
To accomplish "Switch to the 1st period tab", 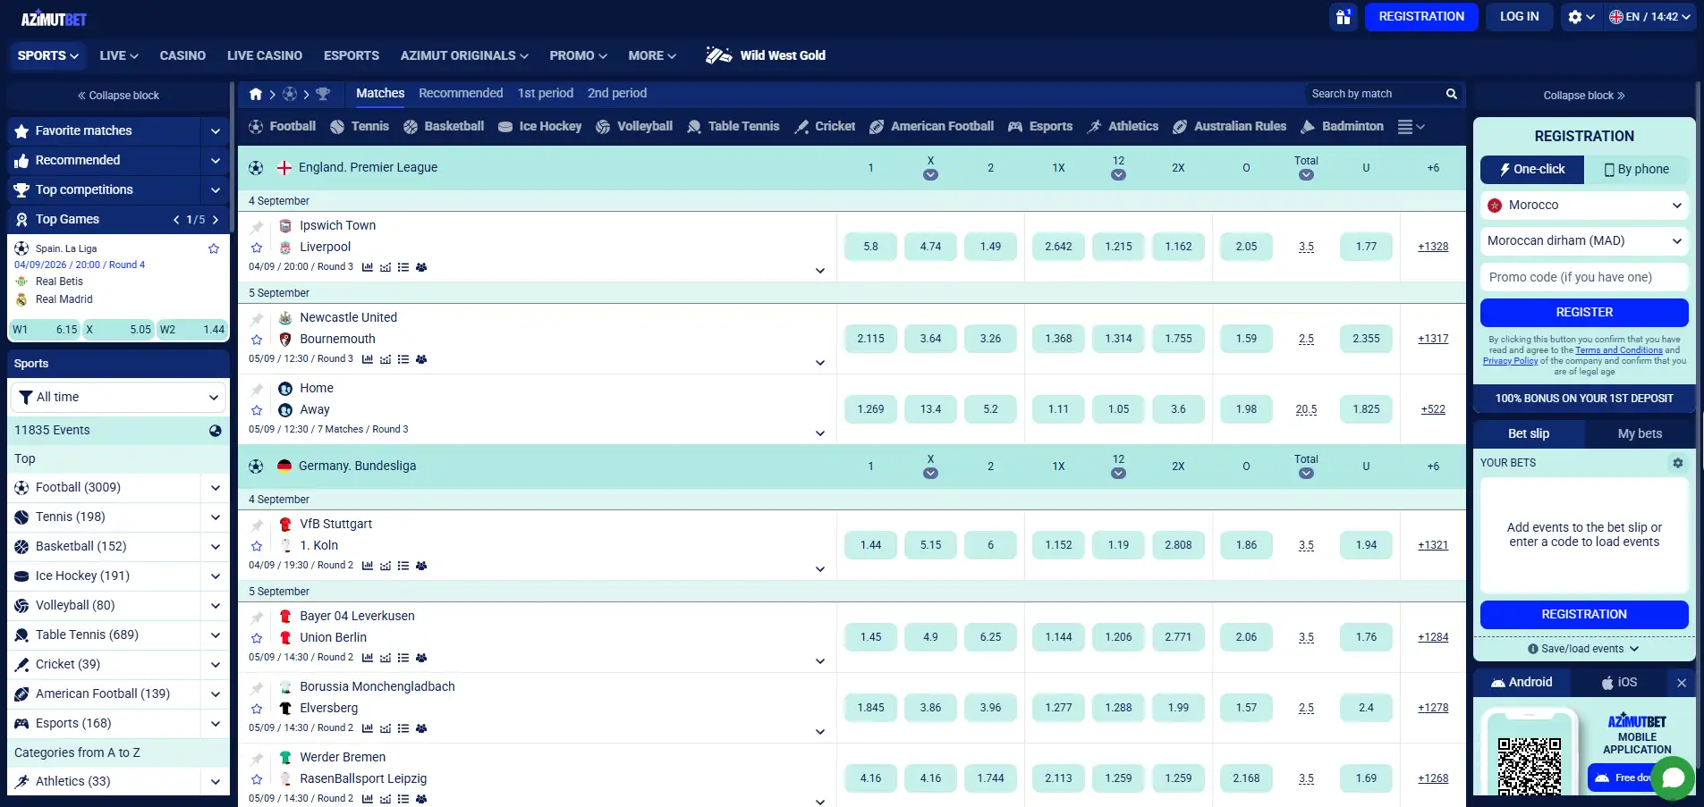I will click(x=546, y=93).
